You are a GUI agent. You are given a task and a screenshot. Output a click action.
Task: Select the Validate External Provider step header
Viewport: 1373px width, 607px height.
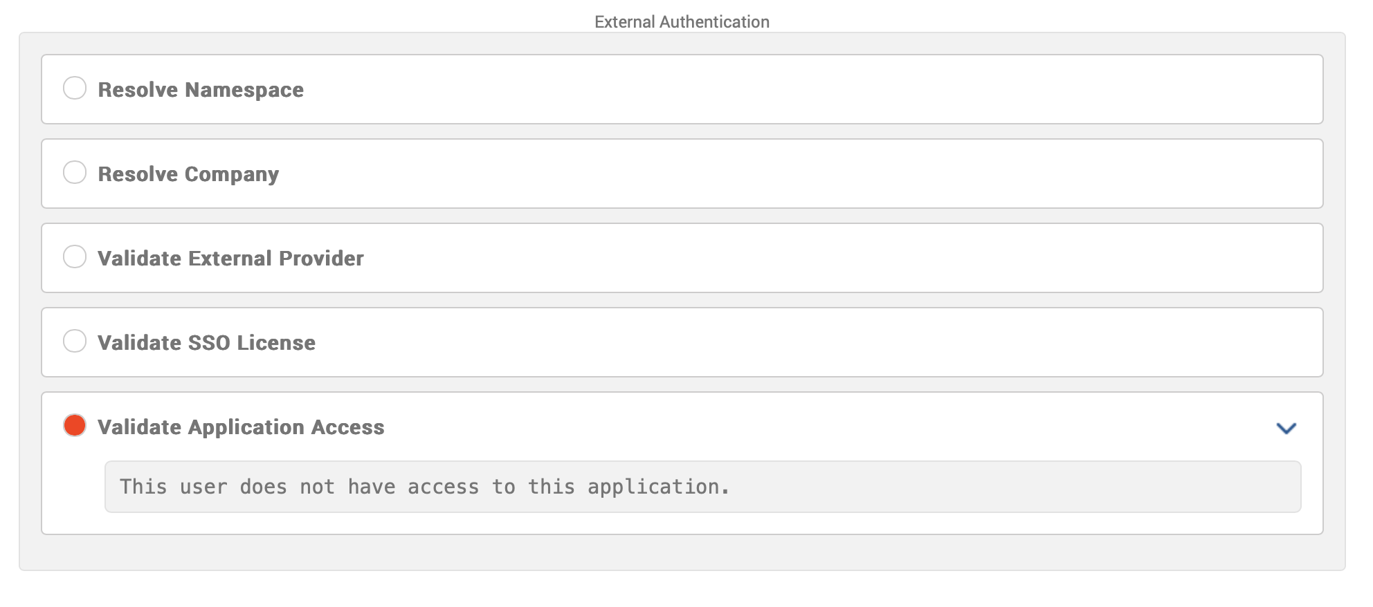[x=230, y=257]
